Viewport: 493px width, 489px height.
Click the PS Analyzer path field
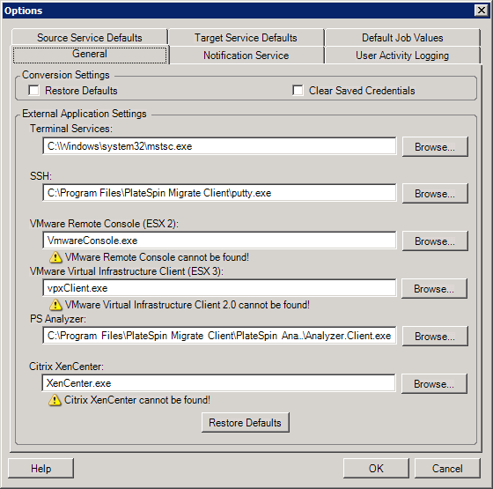219,336
